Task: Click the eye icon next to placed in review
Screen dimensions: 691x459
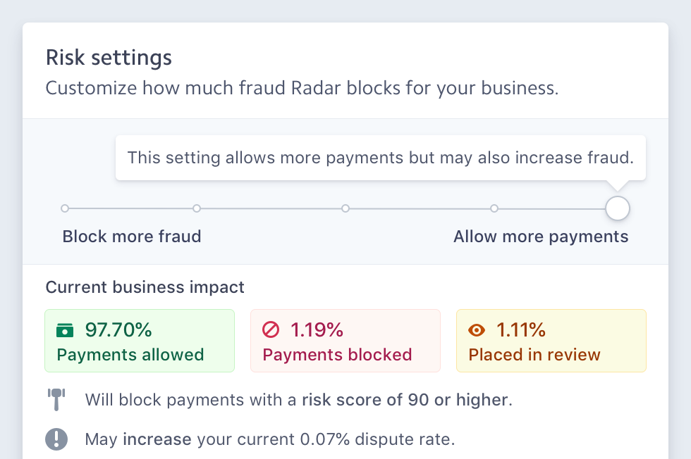Action: point(477,329)
